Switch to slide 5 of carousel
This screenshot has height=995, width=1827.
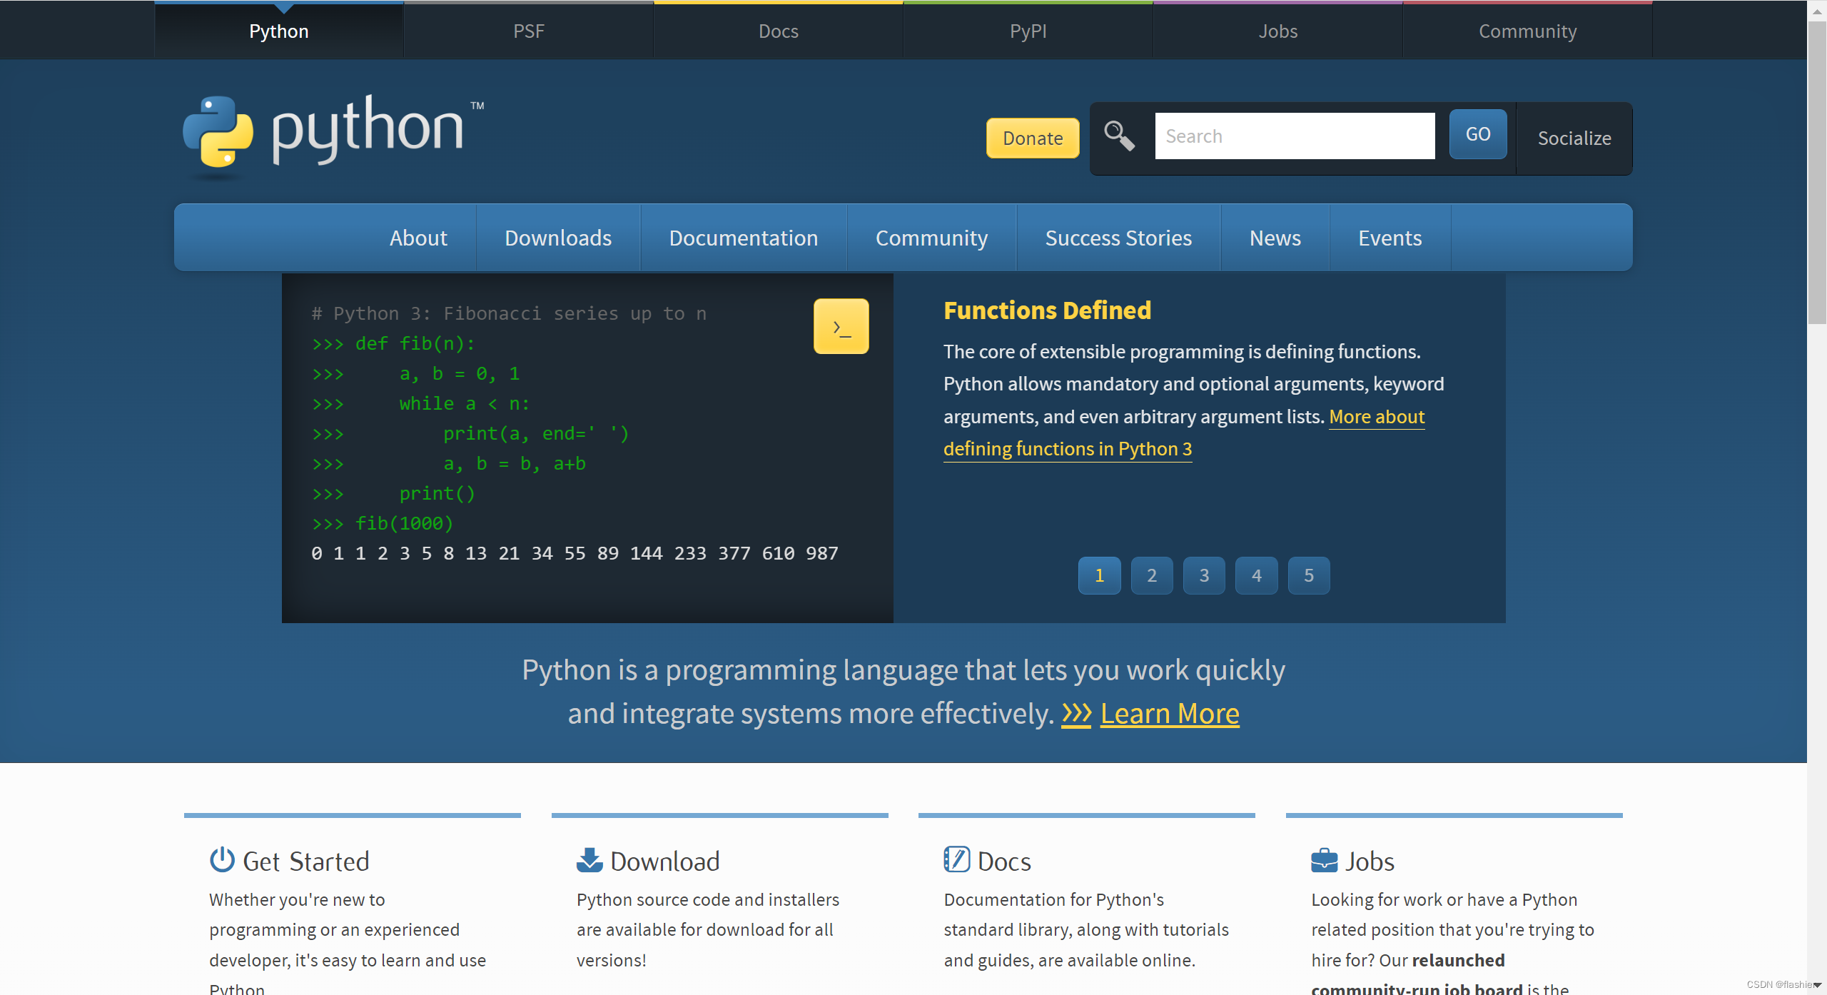click(x=1308, y=575)
